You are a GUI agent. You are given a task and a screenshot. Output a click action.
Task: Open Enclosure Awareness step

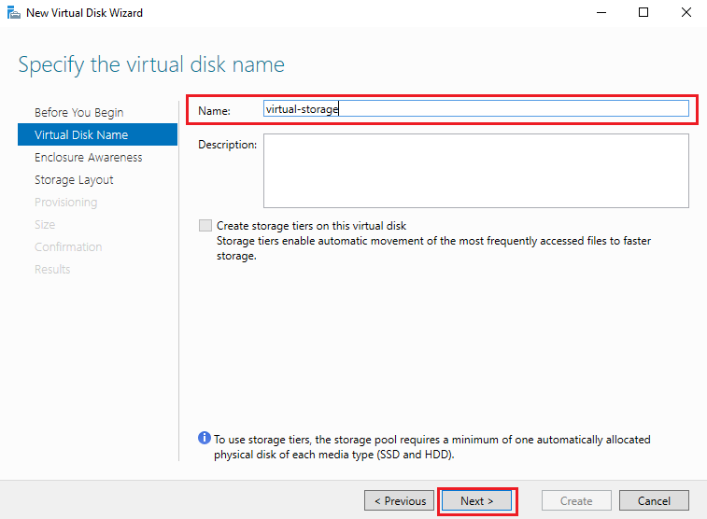coord(89,157)
